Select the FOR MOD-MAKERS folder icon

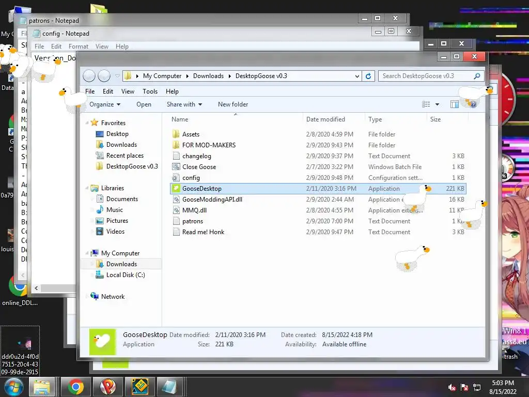pyautogui.click(x=176, y=145)
